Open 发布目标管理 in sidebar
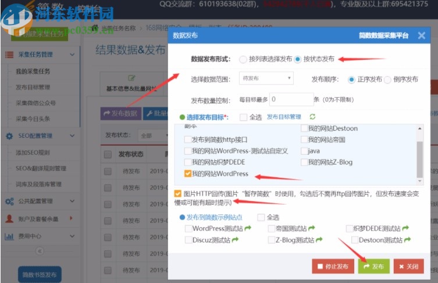Viewport: 438px width, 283px height. click(x=33, y=87)
